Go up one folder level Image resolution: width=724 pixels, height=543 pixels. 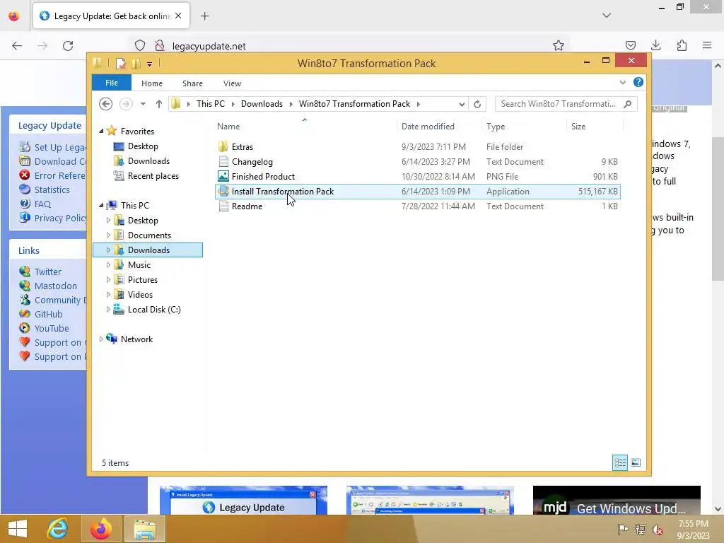(x=159, y=104)
